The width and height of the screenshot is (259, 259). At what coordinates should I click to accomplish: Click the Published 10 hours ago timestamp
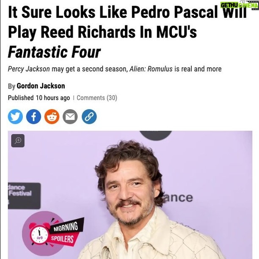pos(39,98)
